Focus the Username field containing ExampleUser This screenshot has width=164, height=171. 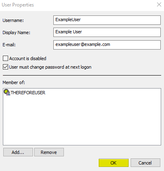pyautogui.click(x=107, y=20)
